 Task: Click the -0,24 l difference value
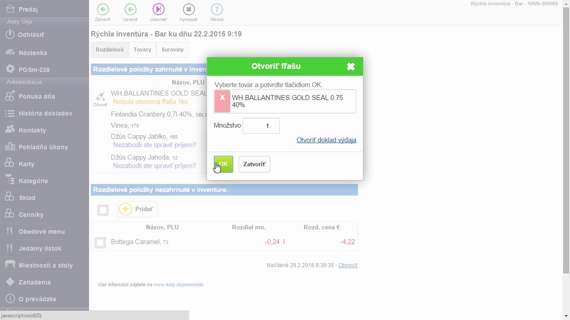[x=275, y=242]
